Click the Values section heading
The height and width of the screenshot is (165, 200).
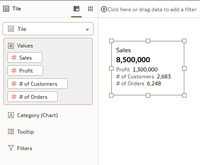(25, 46)
